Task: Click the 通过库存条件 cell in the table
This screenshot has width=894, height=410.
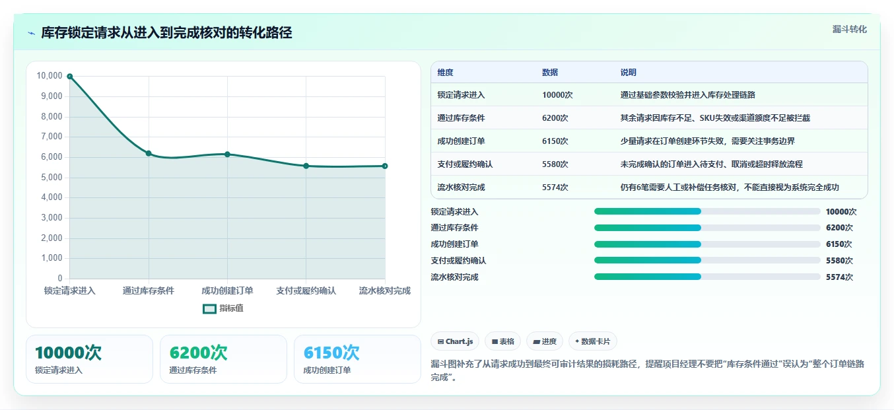Action: (x=461, y=118)
